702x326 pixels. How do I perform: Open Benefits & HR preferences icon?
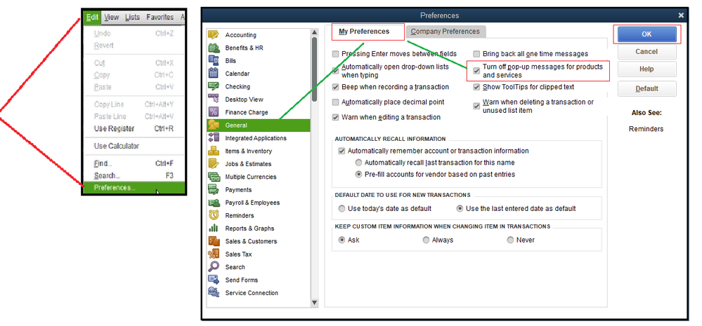pos(214,48)
